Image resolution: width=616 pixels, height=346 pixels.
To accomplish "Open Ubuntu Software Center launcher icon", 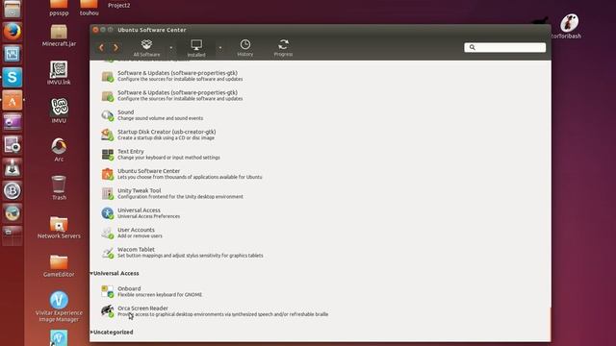I will (x=13, y=100).
